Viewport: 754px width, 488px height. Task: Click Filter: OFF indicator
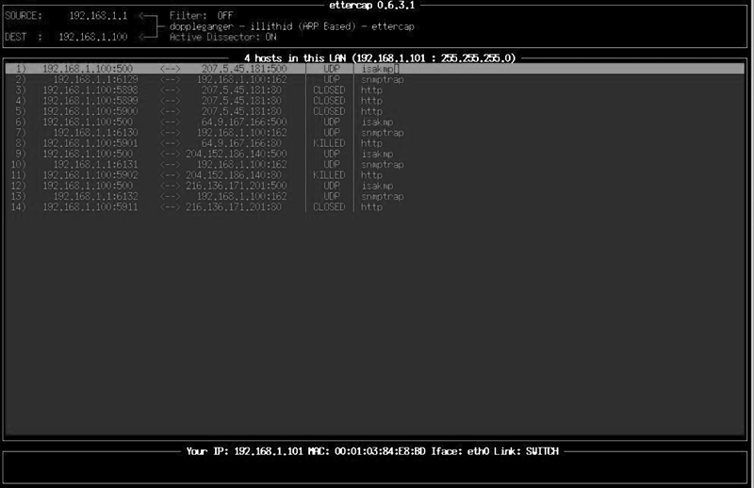(x=202, y=16)
